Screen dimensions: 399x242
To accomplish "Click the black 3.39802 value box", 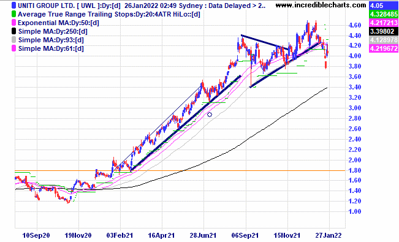I will [x=383, y=31].
